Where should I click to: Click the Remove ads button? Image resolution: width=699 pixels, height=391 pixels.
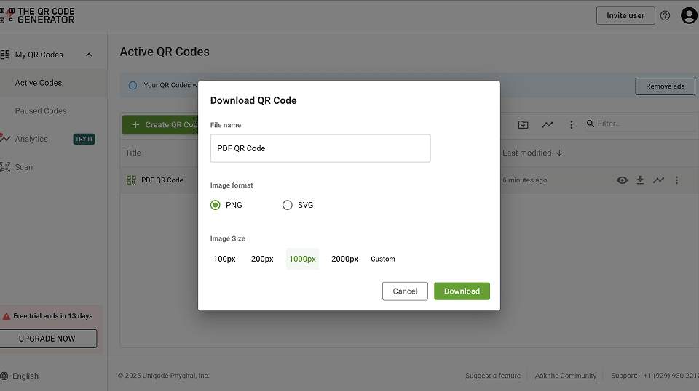point(665,86)
